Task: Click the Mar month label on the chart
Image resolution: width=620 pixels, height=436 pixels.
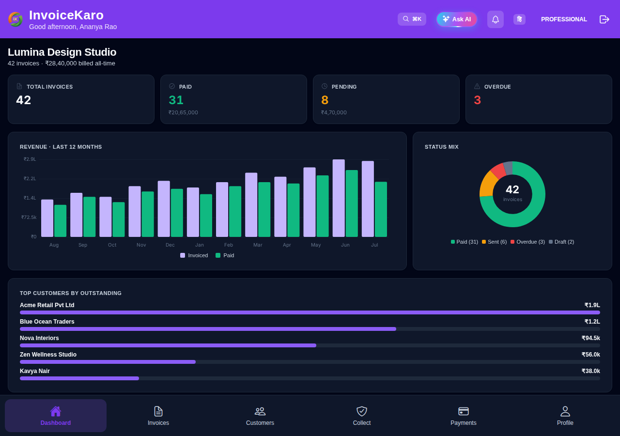Action: (x=258, y=245)
